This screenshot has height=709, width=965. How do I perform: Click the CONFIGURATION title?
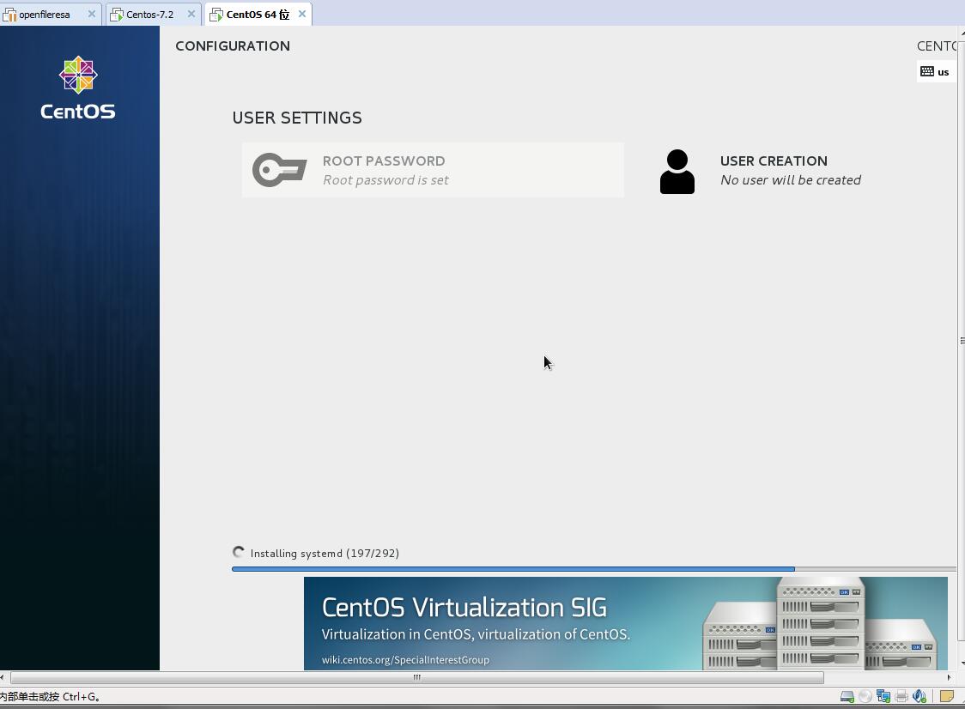[x=233, y=46]
